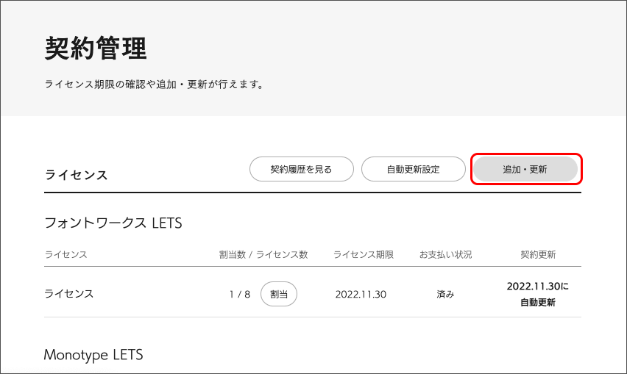Click the 2022.11.30 license expiry date
Viewport: 627px width, 374px height.
click(x=361, y=294)
